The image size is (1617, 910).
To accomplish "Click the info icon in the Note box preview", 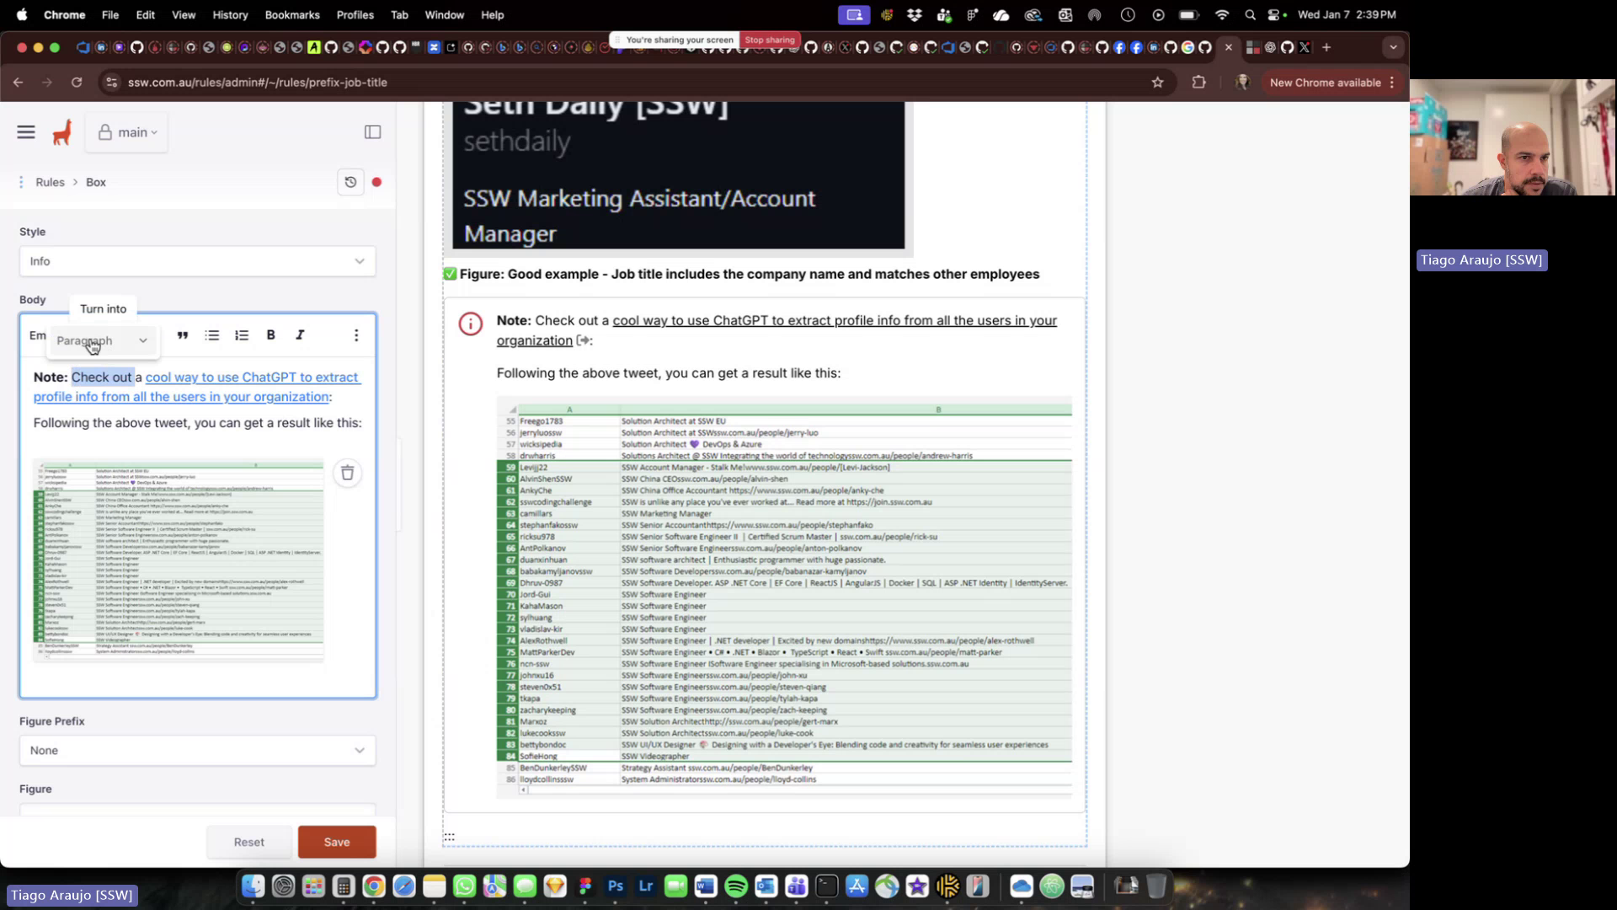I will [471, 324].
